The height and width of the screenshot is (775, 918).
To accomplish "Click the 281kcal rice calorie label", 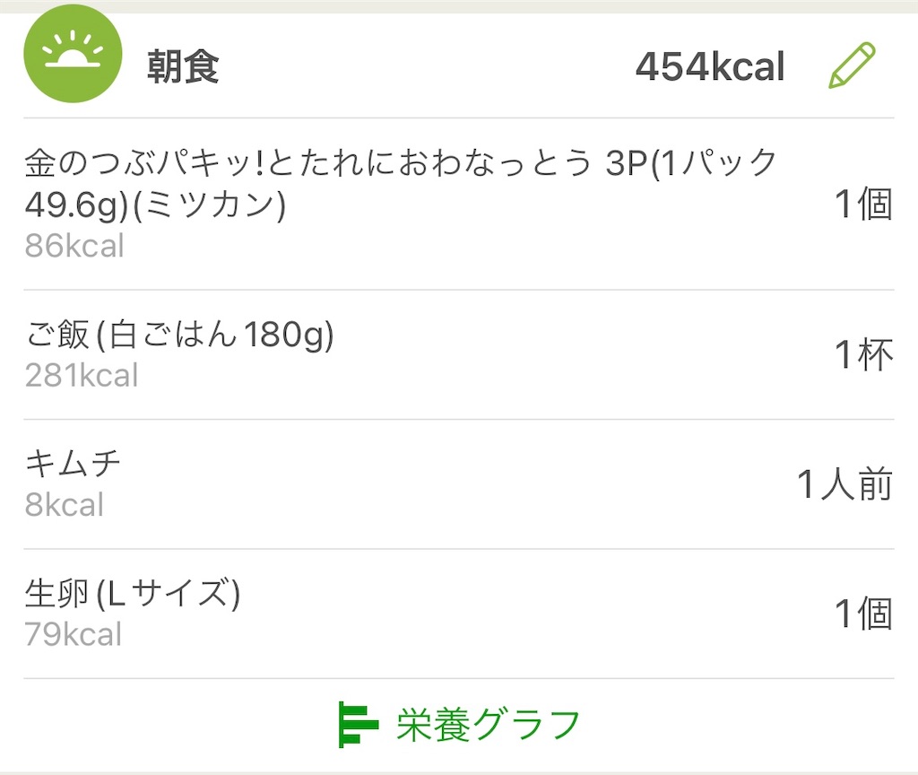I will (82, 375).
